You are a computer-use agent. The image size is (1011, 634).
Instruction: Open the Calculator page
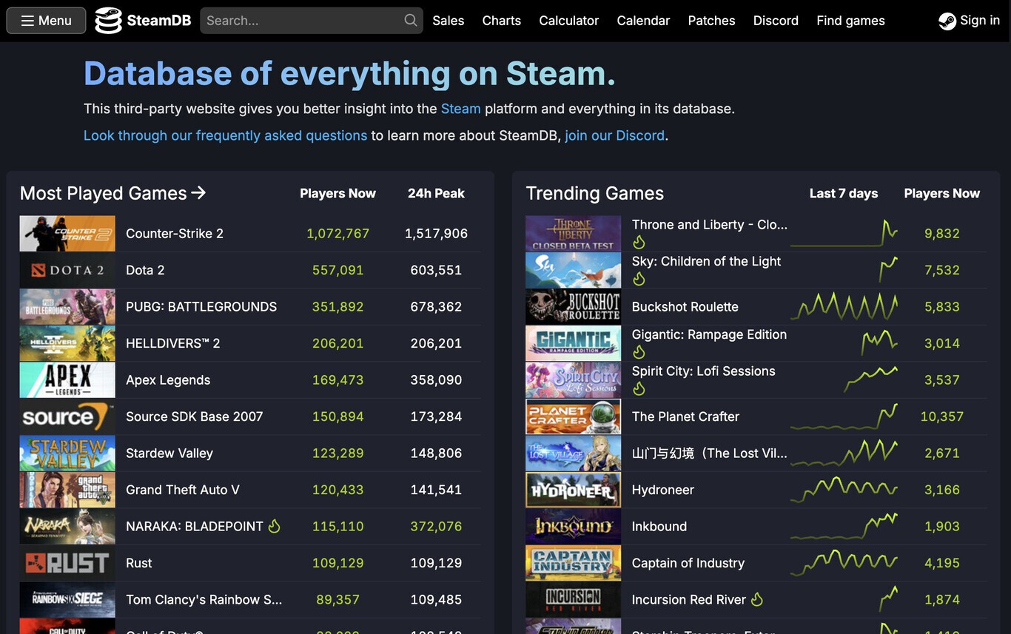(x=569, y=21)
